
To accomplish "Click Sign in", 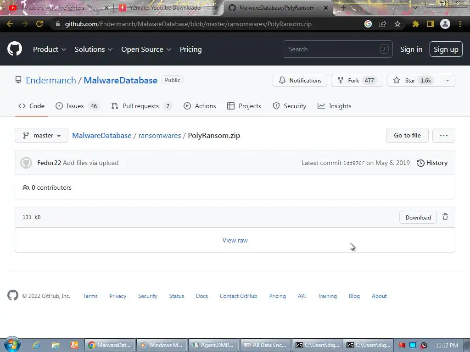I will [x=411, y=49].
